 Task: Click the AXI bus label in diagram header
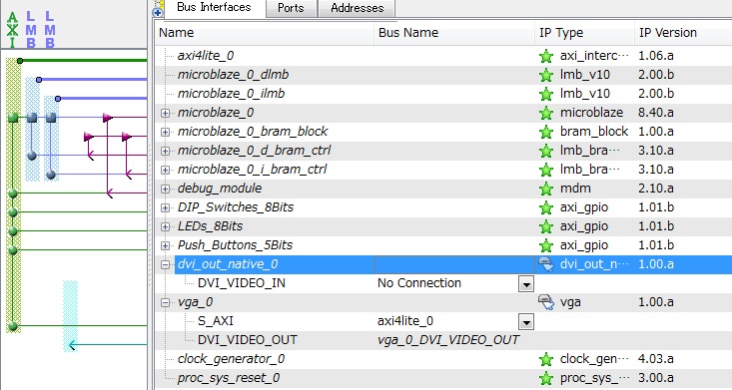[x=13, y=30]
